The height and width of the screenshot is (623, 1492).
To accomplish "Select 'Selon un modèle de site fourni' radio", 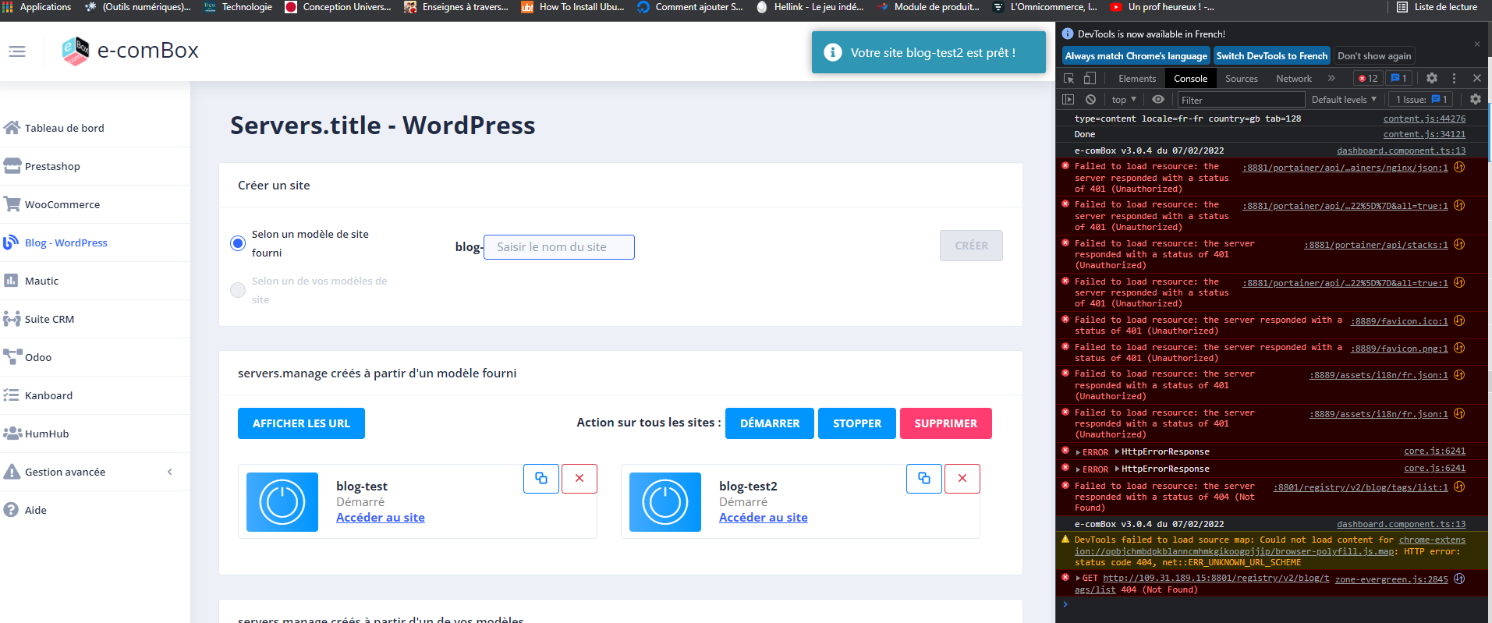I will [238, 243].
